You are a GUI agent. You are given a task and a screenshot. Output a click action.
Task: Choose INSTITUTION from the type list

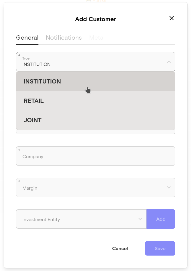[x=42, y=81]
